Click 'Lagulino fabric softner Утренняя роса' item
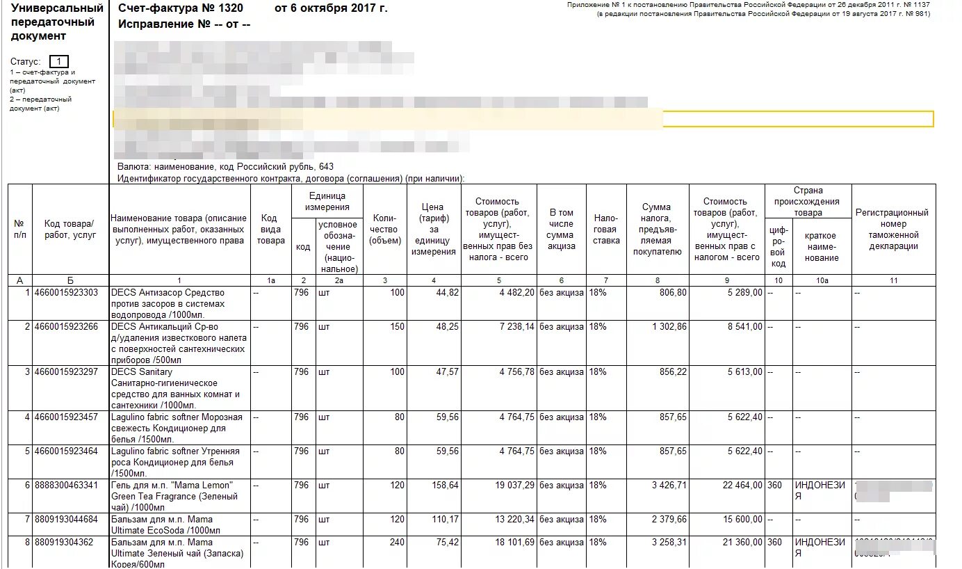The width and height of the screenshot is (962, 569). pyautogui.click(x=177, y=463)
